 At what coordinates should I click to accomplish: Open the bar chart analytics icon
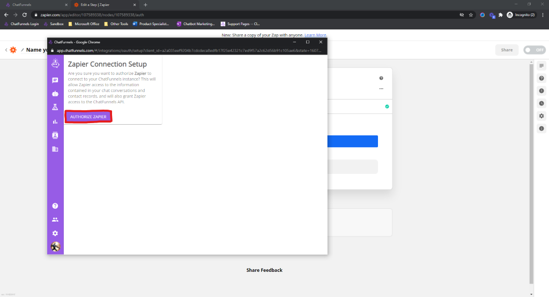point(55,121)
